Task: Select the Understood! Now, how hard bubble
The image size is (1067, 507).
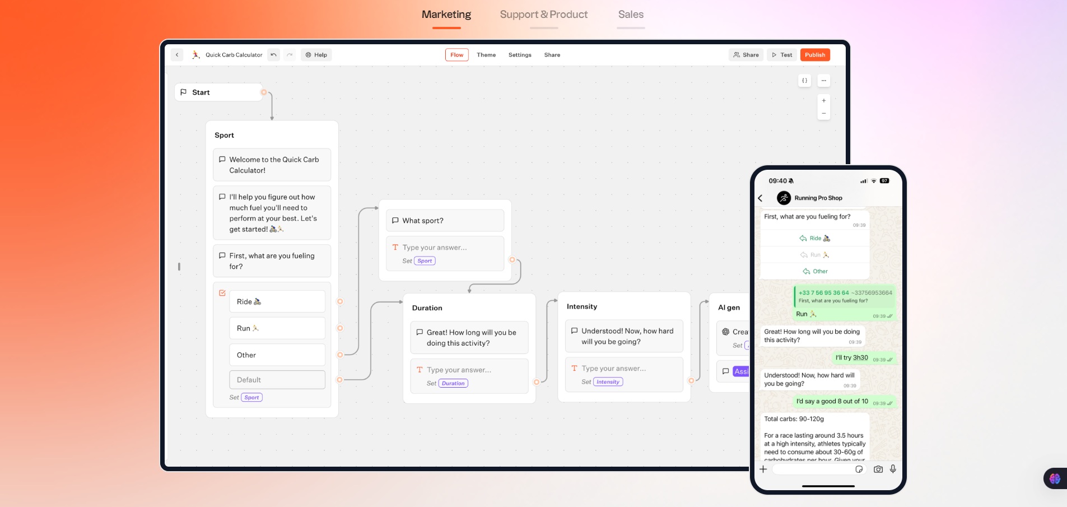Action: coord(624,336)
